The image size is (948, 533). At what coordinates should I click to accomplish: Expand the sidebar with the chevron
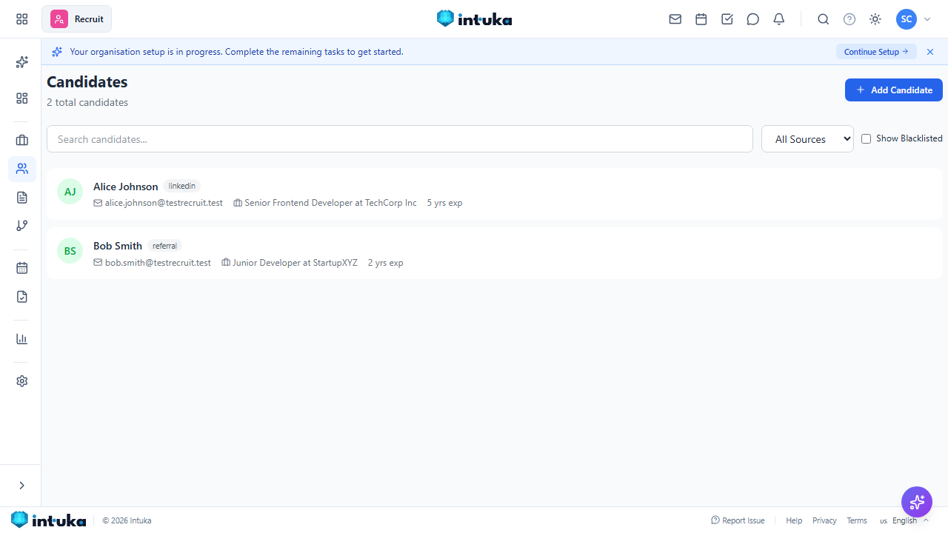coord(22,486)
